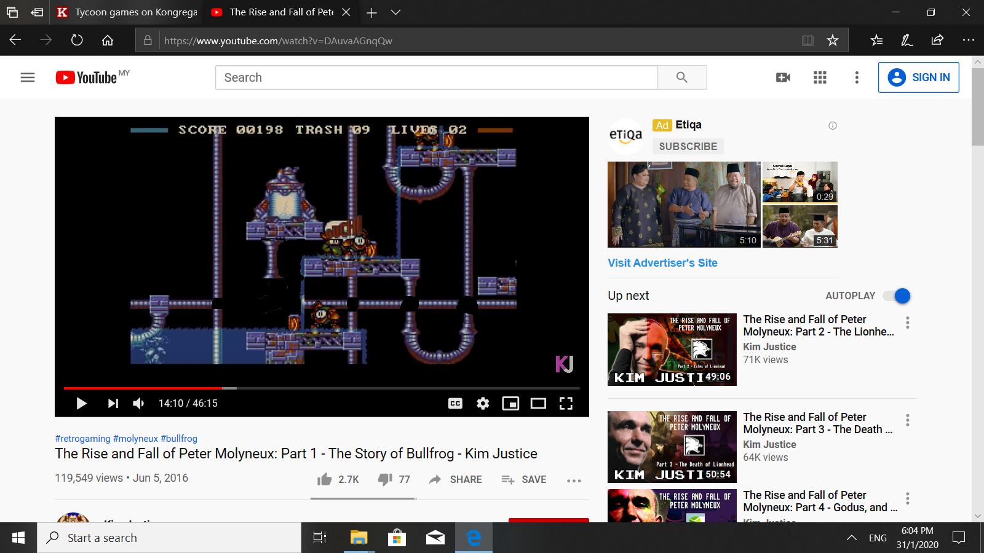Show hidden system tray icons
This screenshot has height=553, width=984.
coord(852,538)
